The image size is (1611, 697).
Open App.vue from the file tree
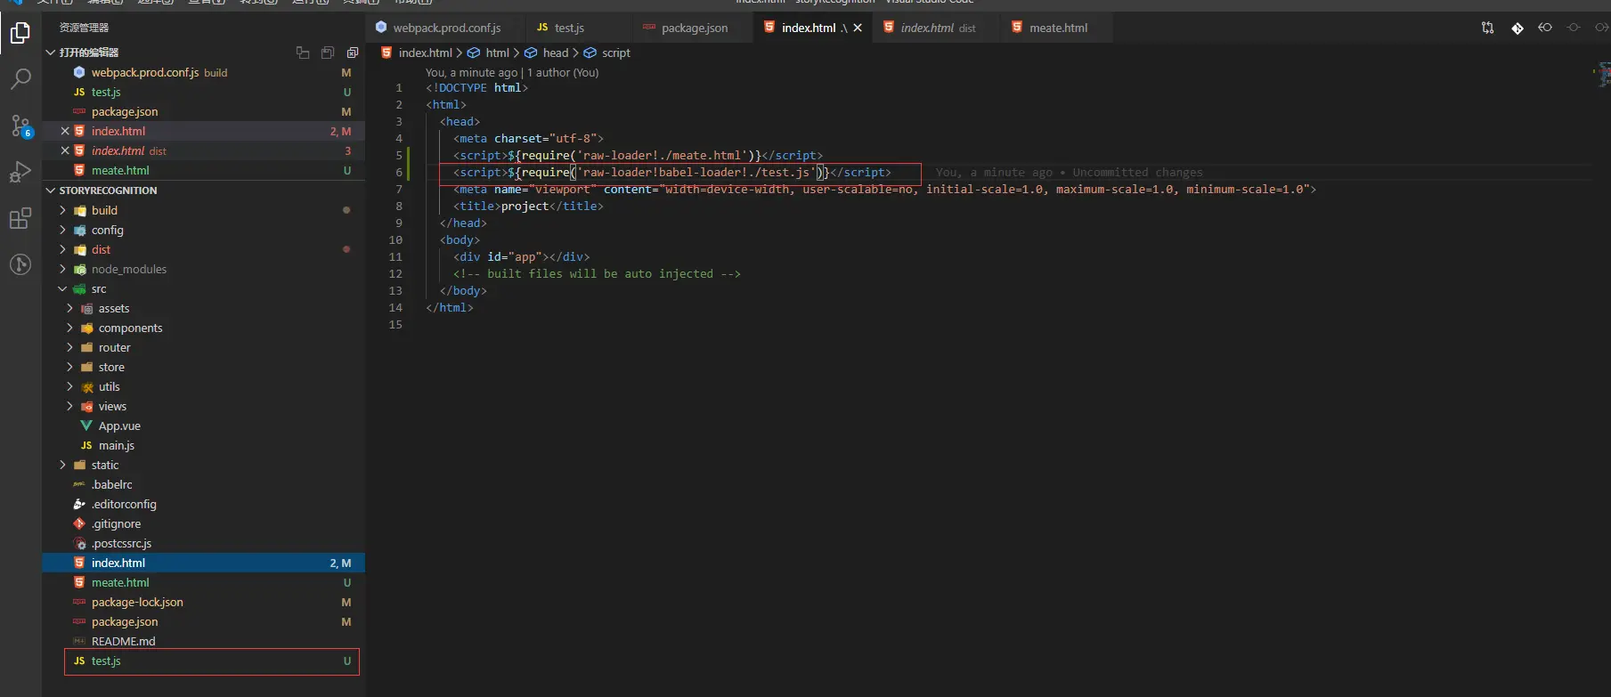coord(203,425)
